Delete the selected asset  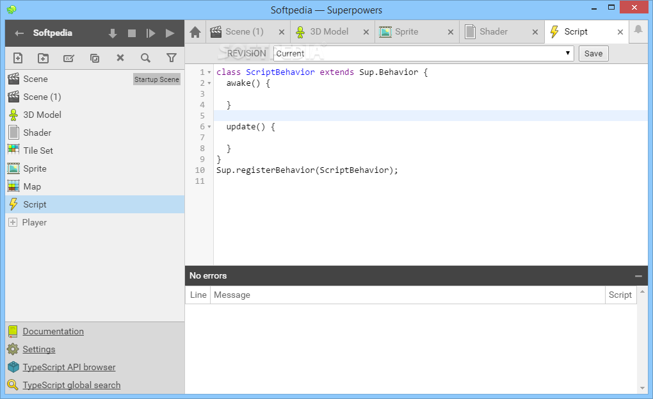pyautogui.click(x=120, y=58)
